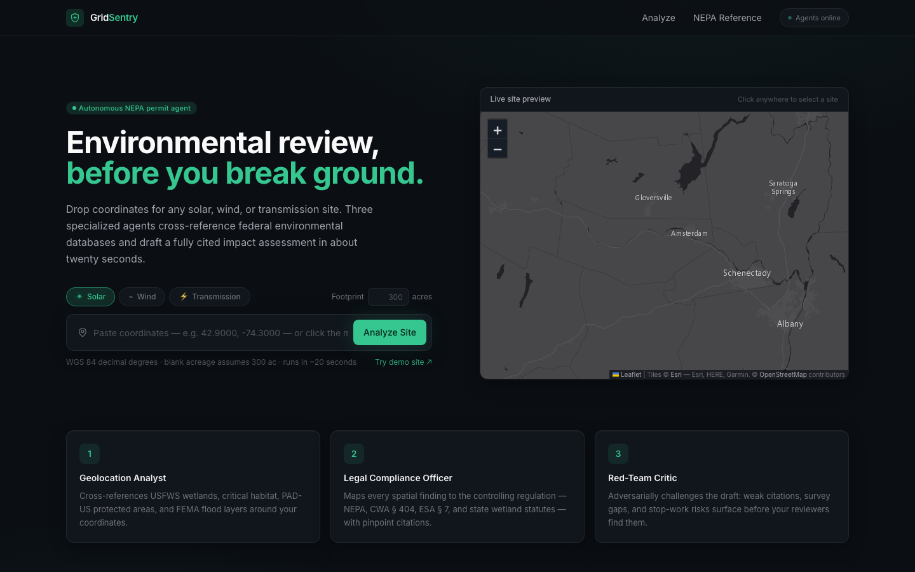Image resolution: width=915 pixels, height=572 pixels.
Task: Click the Legal Compliance Officer card title
Action: pyautogui.click(x=398, y=478)
